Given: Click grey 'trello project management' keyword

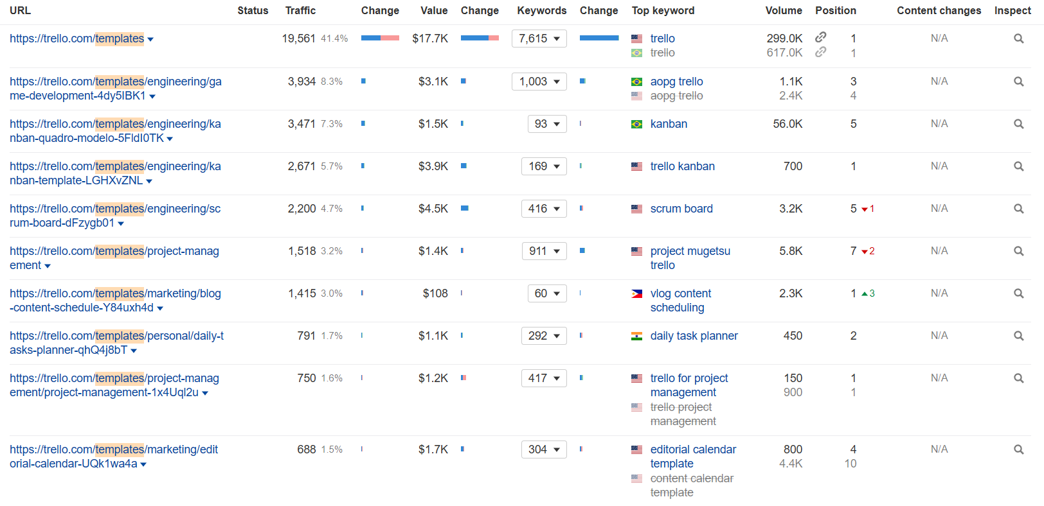Looking at the screenshot, I should [683, 414].
